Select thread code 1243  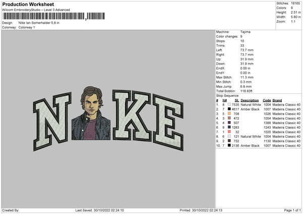(267, 128)
